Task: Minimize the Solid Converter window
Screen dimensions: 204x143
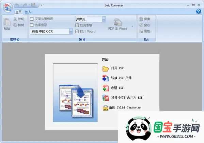Action: click(188, 5)
